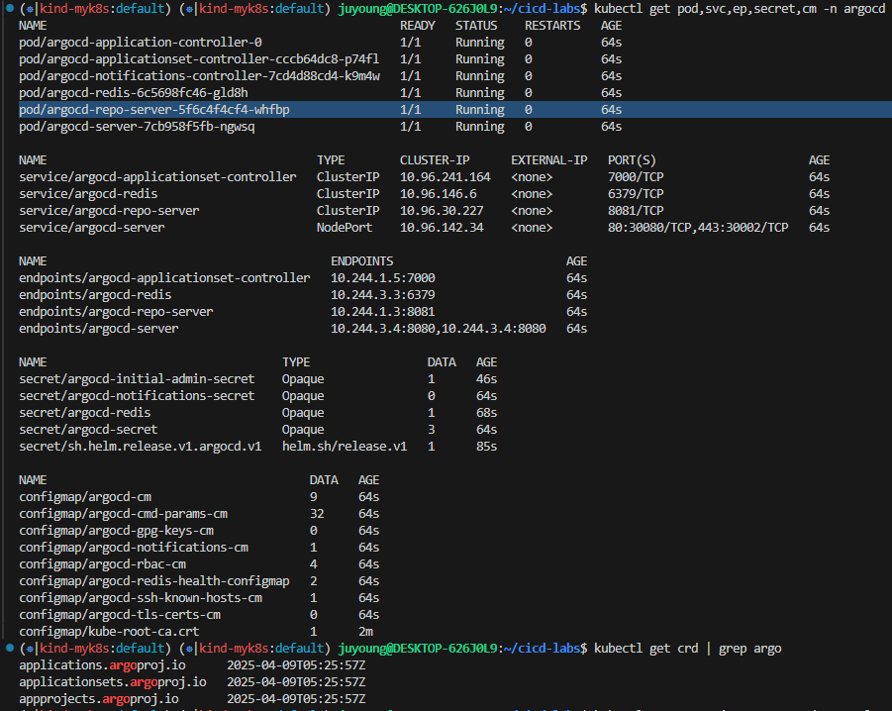The height and width of the screenshot is (711, 892).
Task: Click the 85s age of helm release secret
Action: (486, 447)
